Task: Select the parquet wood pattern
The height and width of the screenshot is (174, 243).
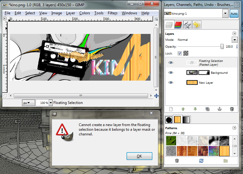Action: point(203,151)
